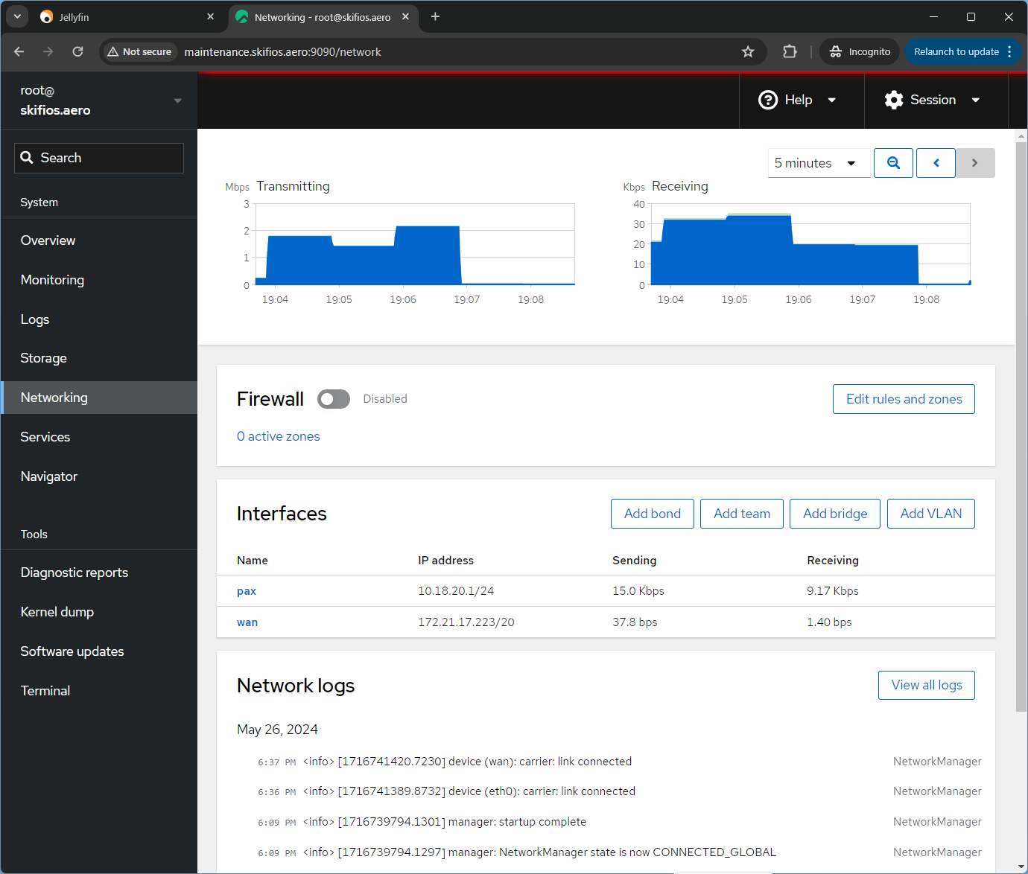Reload the page with the refresh icon

pos(77,51)
